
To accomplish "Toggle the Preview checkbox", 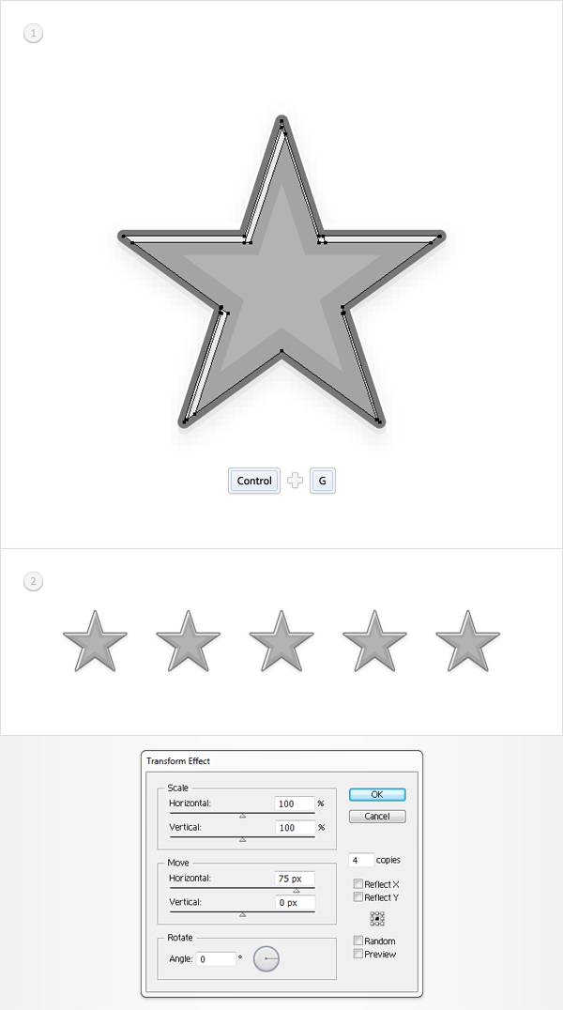I will tap(358, 954).
